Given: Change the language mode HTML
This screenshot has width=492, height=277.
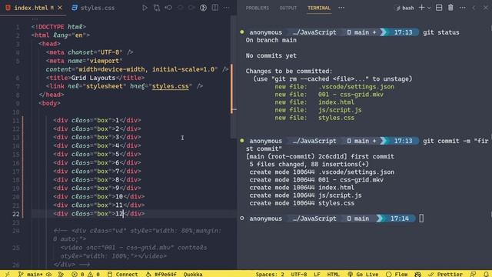Looking at the screenshot, I should 334,274.
